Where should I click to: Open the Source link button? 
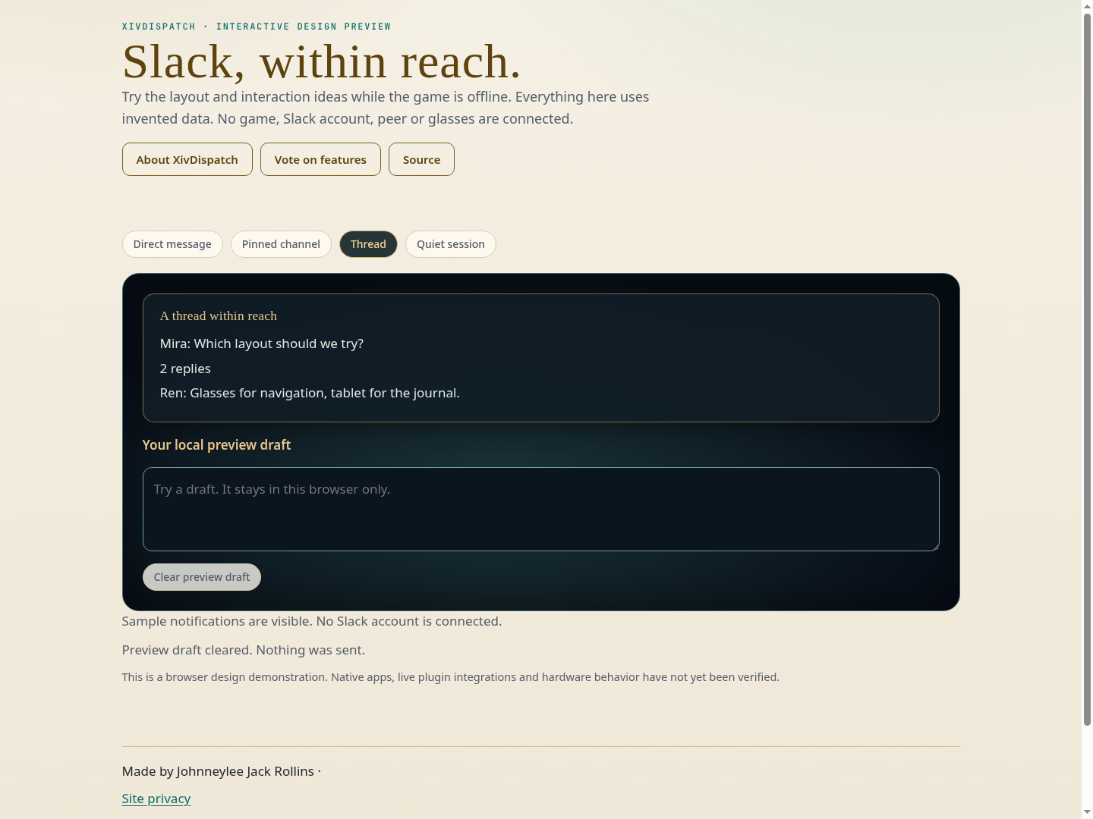tap(421, 159)
